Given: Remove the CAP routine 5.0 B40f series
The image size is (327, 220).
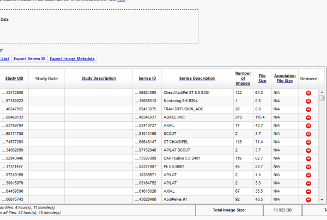Looking at the screenshot, I should pyautogui.click(x=308, y=158).
